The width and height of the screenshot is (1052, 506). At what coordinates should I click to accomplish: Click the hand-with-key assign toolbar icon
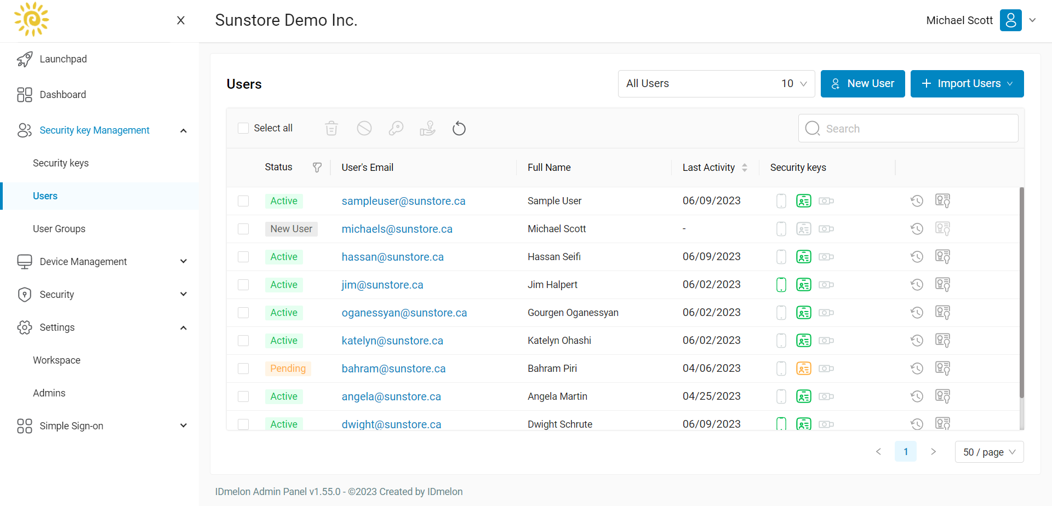(x=427, y=128)
